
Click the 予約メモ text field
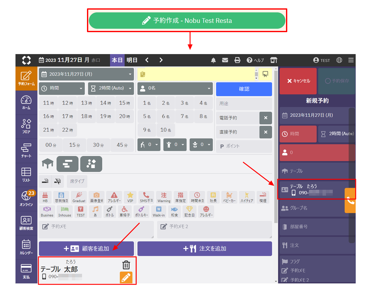tap(96, 229)
